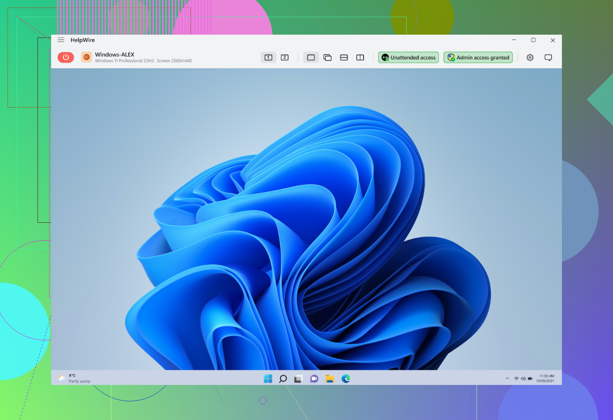Select vertical split view layout

tap(360, 57)
